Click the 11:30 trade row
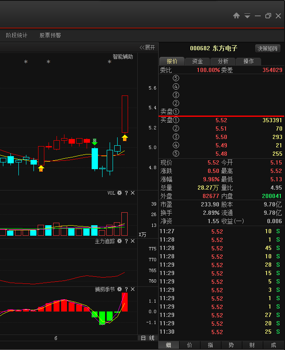 tap(222, 332)
